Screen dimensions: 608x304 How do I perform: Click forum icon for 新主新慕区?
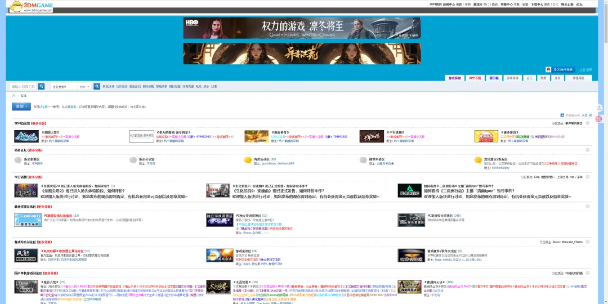click(x=18, y=160)
